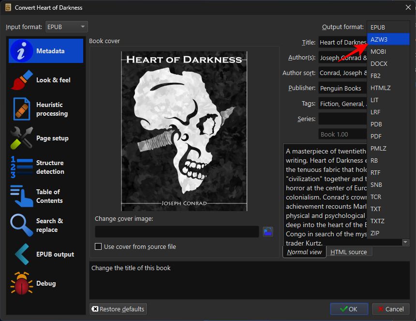Open Table of Contents pointer icon

(x=22, y=196)
